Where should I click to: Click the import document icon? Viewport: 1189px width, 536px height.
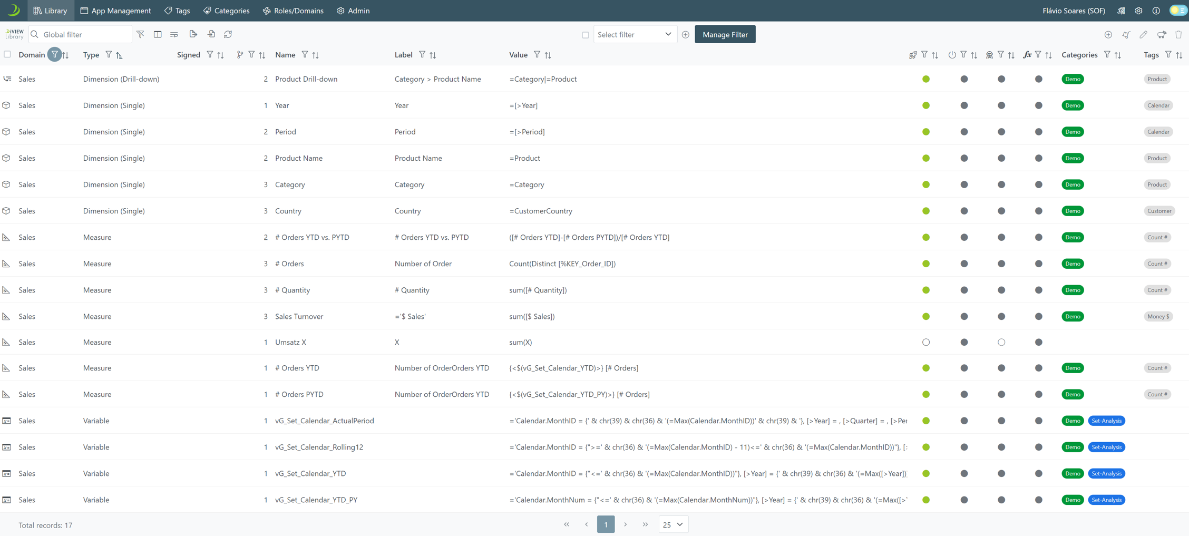pos(211,34)
